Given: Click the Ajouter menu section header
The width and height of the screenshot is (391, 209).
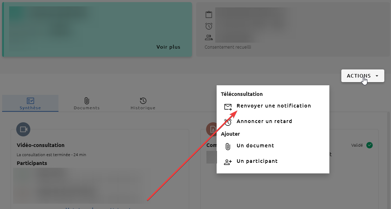Looking at the screenshot, I should point(230,134).
